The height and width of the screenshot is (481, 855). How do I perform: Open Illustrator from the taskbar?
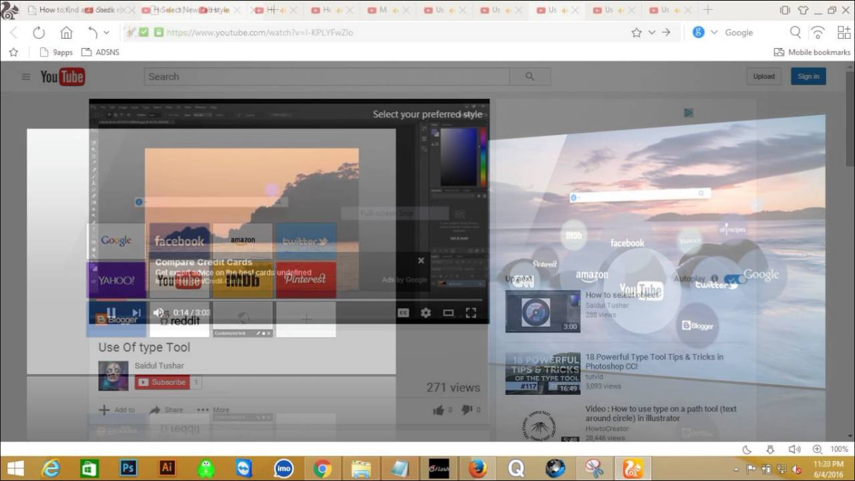[166, 468]
